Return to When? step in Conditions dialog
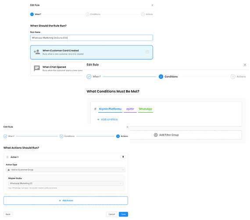 coord(93,77)
